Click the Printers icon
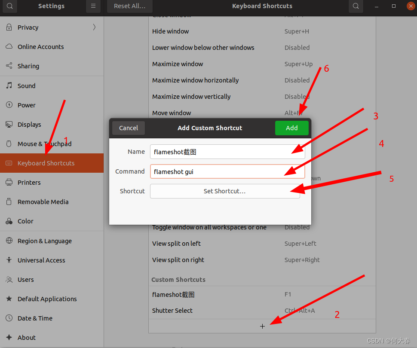This screenshot has height=348, width=417. (9, 182)
